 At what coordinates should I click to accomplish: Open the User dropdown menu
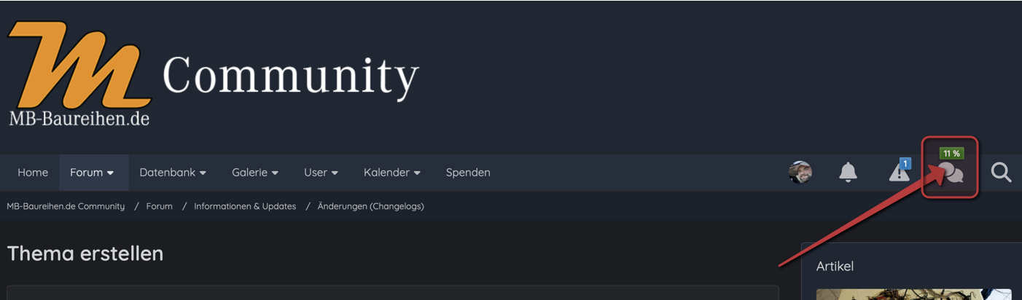coord(321,173)
